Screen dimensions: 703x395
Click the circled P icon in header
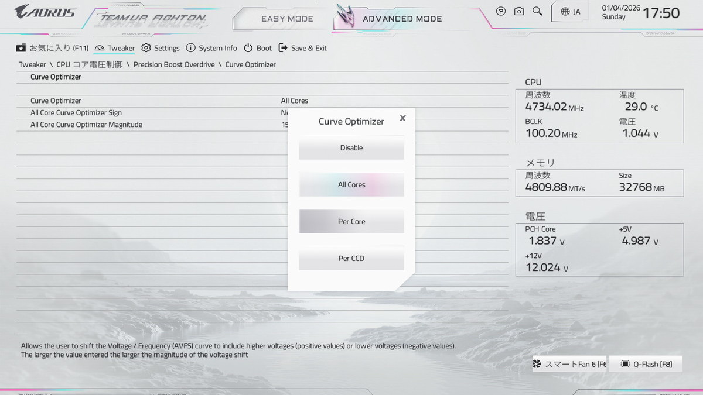[x=501, y=11]
